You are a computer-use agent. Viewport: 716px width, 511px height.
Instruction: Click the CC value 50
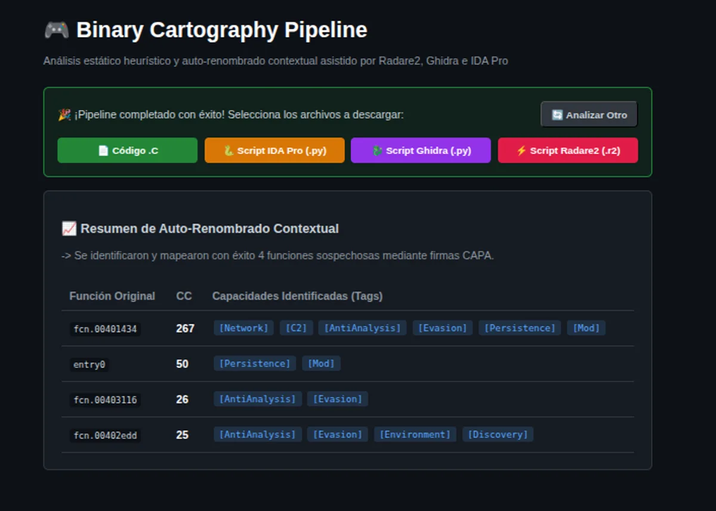coord(182,364)
